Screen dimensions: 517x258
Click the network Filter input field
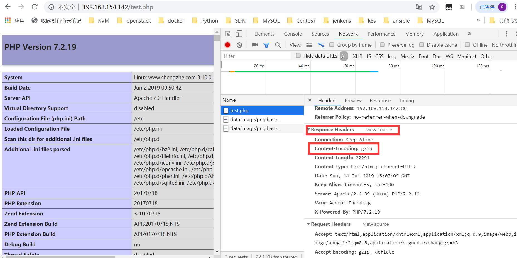point(256,56)
